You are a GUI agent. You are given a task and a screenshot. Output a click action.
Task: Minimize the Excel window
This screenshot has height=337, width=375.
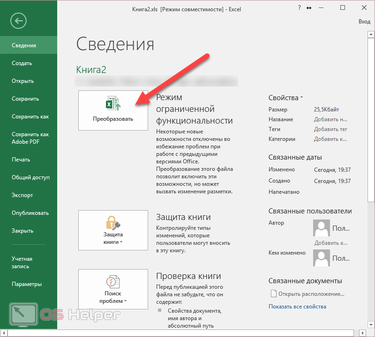[321, 8]
